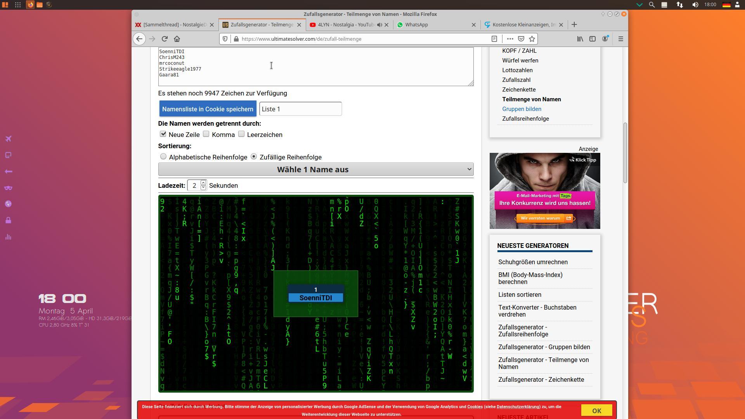Mute the 4LYN Nostalgia YouTube tab
Screen dimensions: 745x419
point(379,24)
